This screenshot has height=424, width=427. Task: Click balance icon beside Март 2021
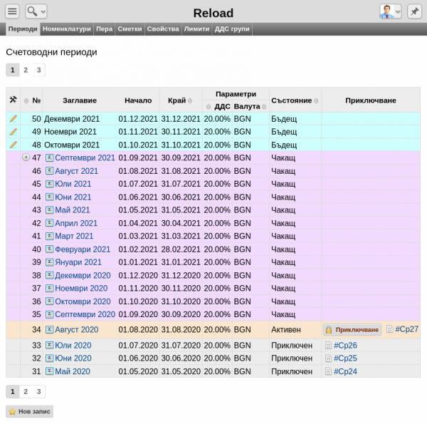click(49, 236)
